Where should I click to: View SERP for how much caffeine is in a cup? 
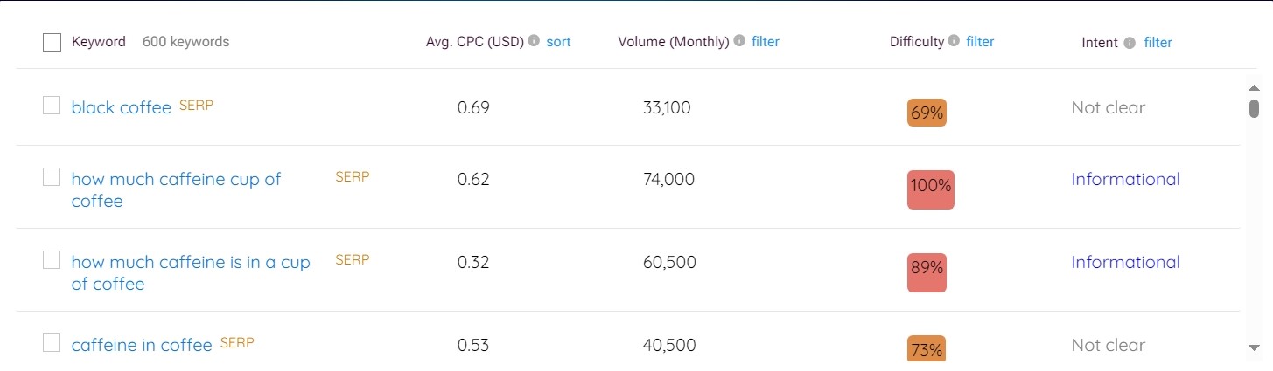point(353,259)
